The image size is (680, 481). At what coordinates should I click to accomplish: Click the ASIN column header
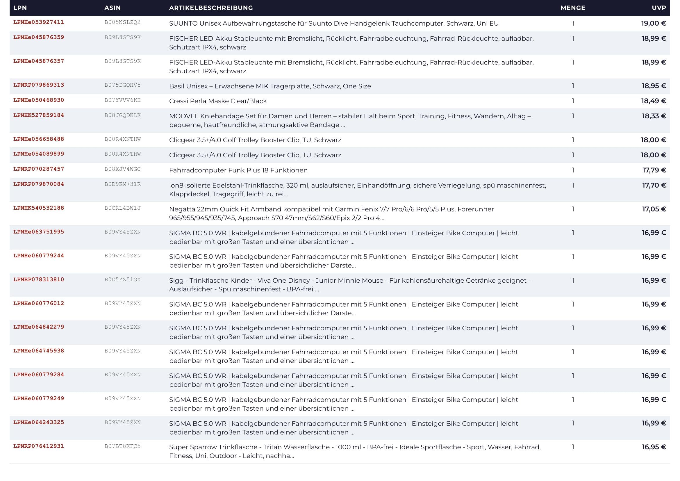point(113,8)
